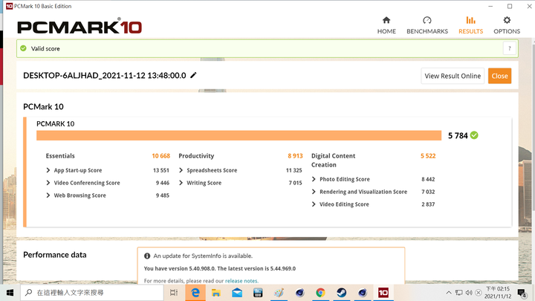Click the orange Close button
This screenshot has width=535, height=301.
pos(499,76)
